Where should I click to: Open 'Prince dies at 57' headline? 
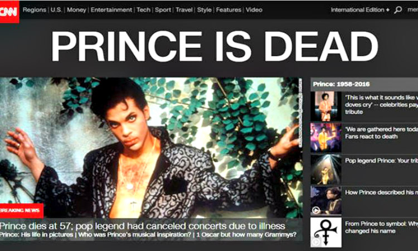tap(142, 226)
